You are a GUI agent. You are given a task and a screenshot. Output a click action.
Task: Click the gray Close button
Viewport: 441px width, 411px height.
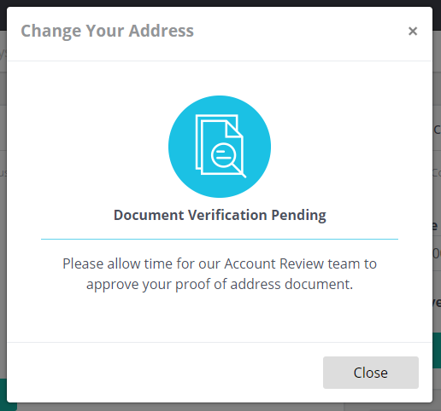coord(371,373)
